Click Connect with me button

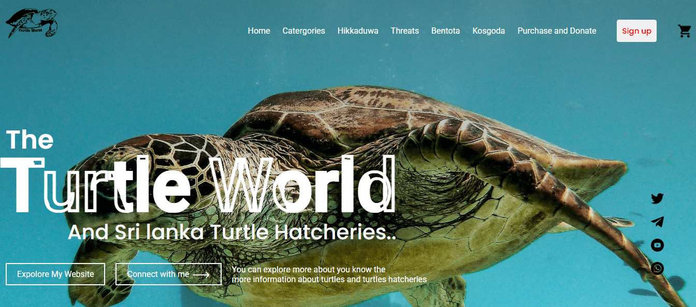pyautogui.click(x=168, y=274)
